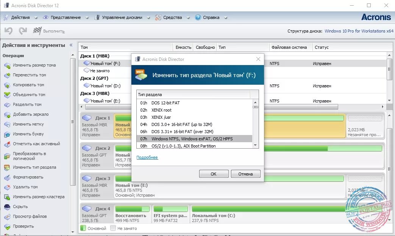Click the volume table horizontal scrollbar
The image size is (395, 236).
coord(212,107)
